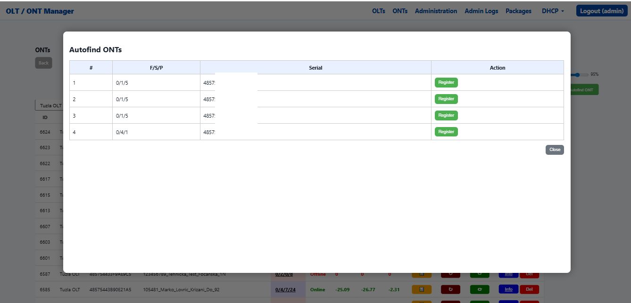631x303 pixels.
Task: Switch to the Admin Logs section
Action: pyautogui.click(x=481, y=11)
